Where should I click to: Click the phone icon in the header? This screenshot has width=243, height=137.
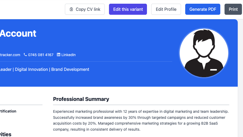[x=25, y=55]
